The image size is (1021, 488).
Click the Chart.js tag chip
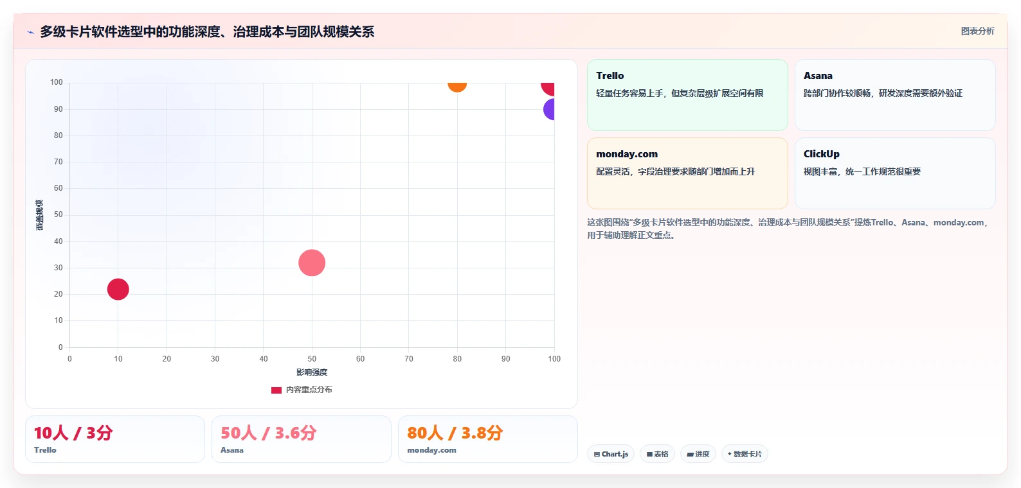[611, 454]
